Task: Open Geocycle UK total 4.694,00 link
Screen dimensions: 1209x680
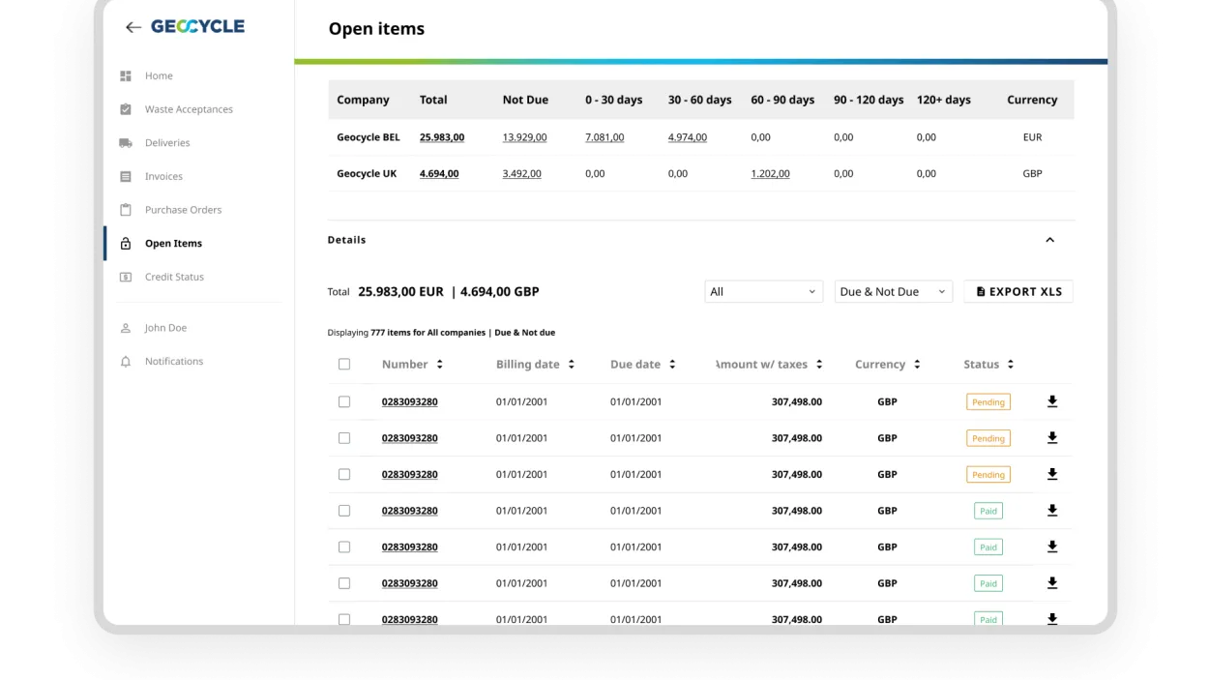Action: (439, 174)
